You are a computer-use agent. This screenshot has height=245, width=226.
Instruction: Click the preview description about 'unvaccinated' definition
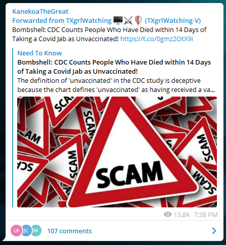116,85
